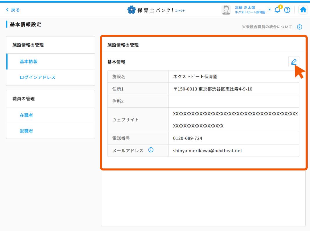Click the 戻る back link
Viewport: 310px width, 232px height.
[12, 10]
